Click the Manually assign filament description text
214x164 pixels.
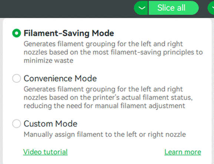click(x=105, y=134)
